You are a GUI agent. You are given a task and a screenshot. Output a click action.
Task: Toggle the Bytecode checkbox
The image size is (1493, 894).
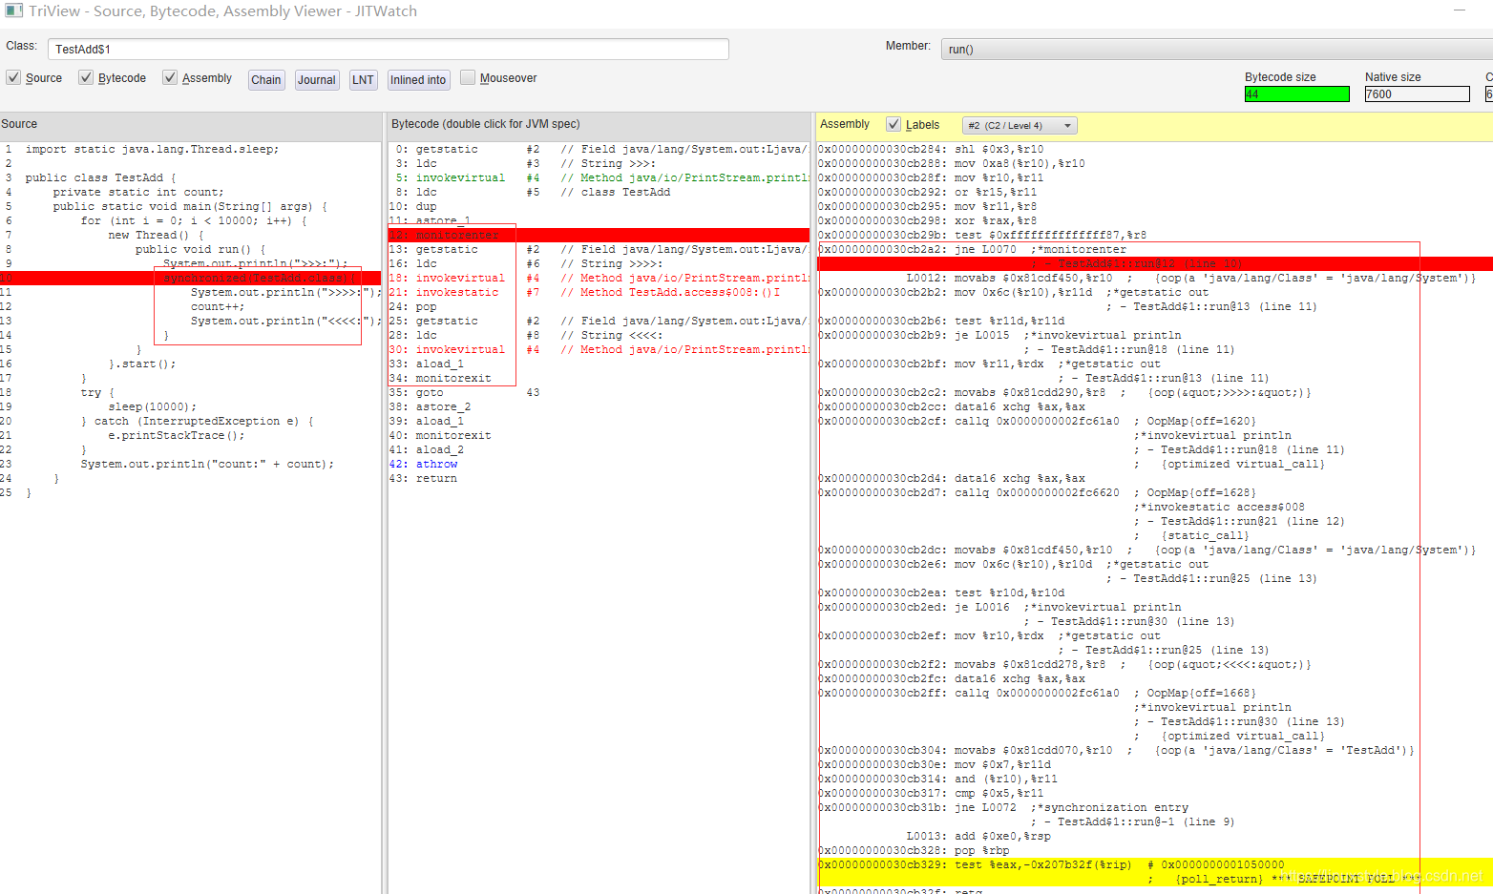point(86,77)
